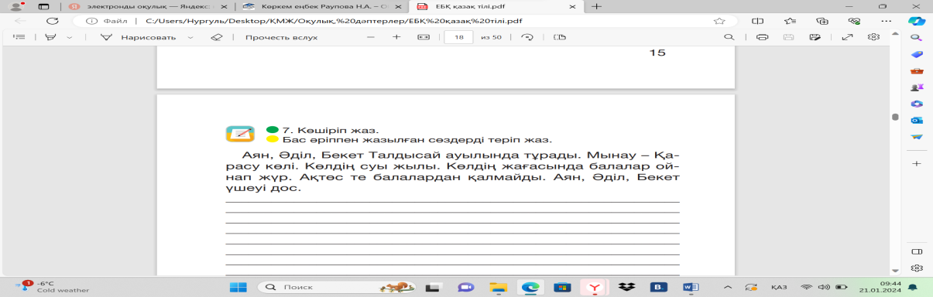Zoom out using the minus icon
The image size is (933, 297).
[371, 37]
